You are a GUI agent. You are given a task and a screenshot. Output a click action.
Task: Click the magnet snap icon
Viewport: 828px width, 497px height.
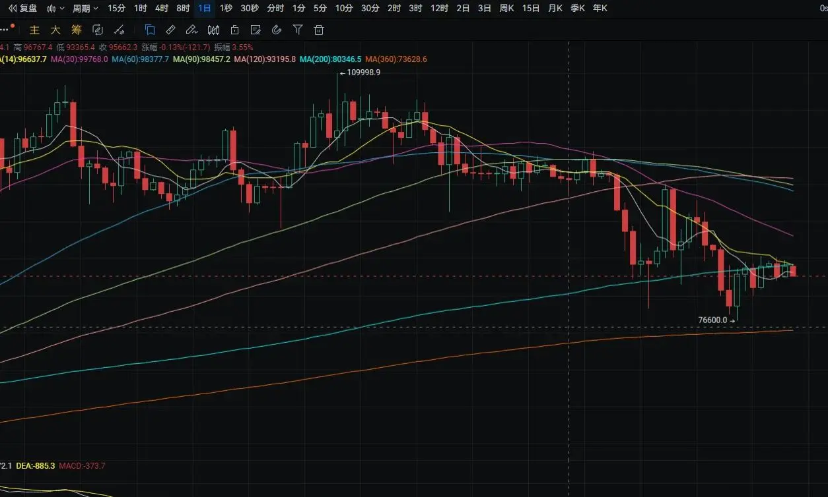(x=277, y=30)
